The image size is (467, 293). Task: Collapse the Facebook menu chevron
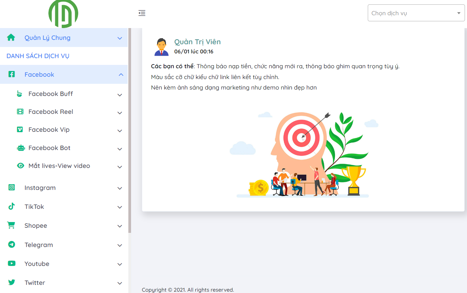click(x=121, y=75)
